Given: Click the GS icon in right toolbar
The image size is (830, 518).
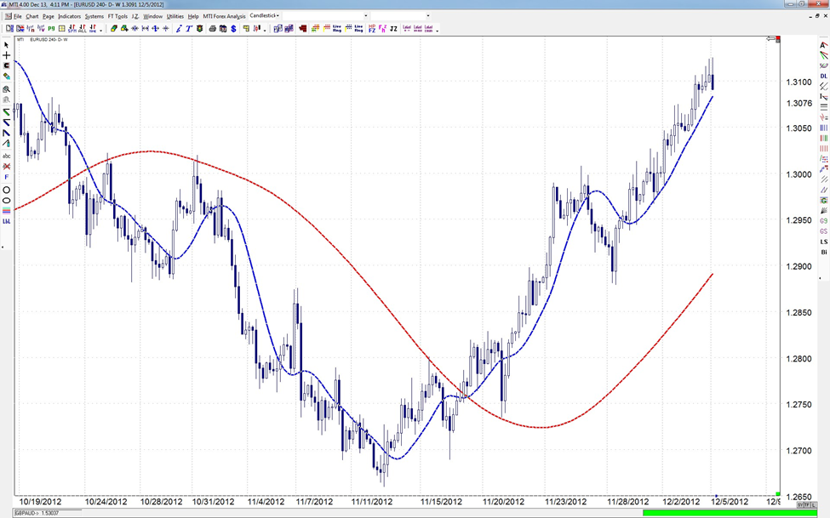Looking at the screenshot, I should pyautogui.click(x=824, y=231).
